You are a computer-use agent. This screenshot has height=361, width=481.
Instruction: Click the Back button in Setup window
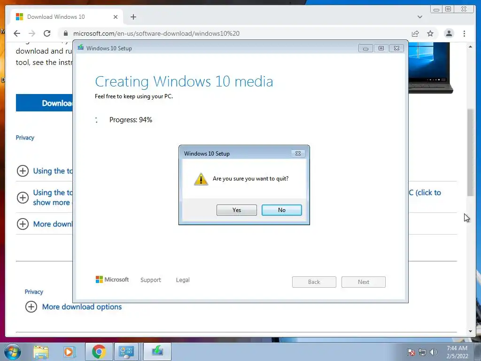pyautogui.click(x=314, y=282)
